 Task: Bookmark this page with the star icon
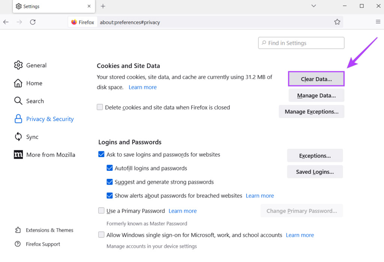coord(337,22)
